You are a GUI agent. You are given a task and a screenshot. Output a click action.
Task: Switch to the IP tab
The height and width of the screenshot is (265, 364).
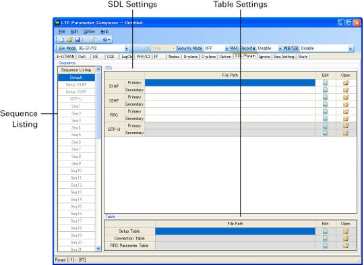pyautogui.click(x=159, y=57)
